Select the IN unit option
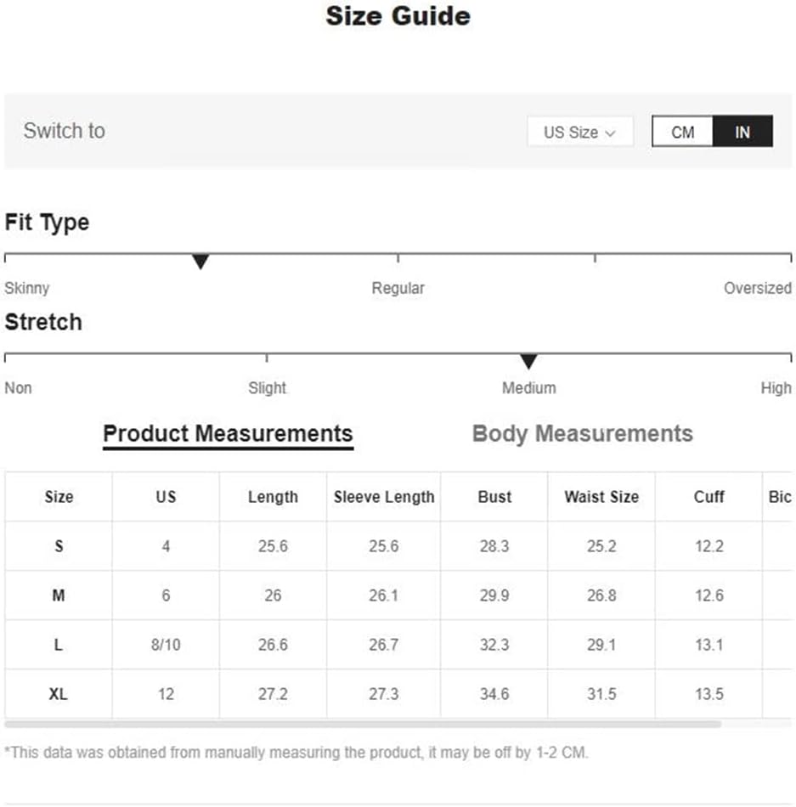The image size is (796, 807). coord(742,132)
